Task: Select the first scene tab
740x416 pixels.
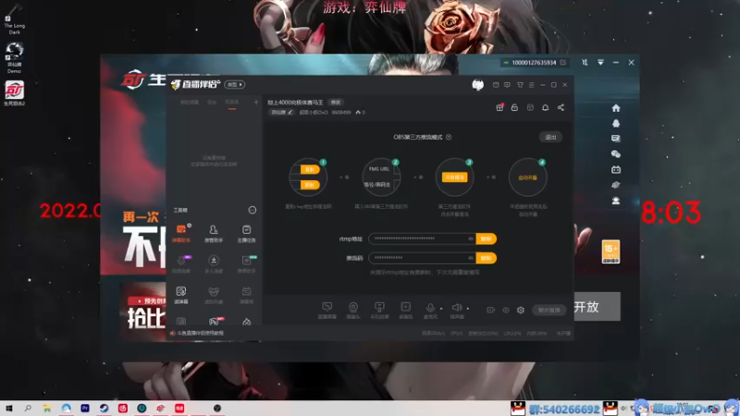Action: pos(190,103)
